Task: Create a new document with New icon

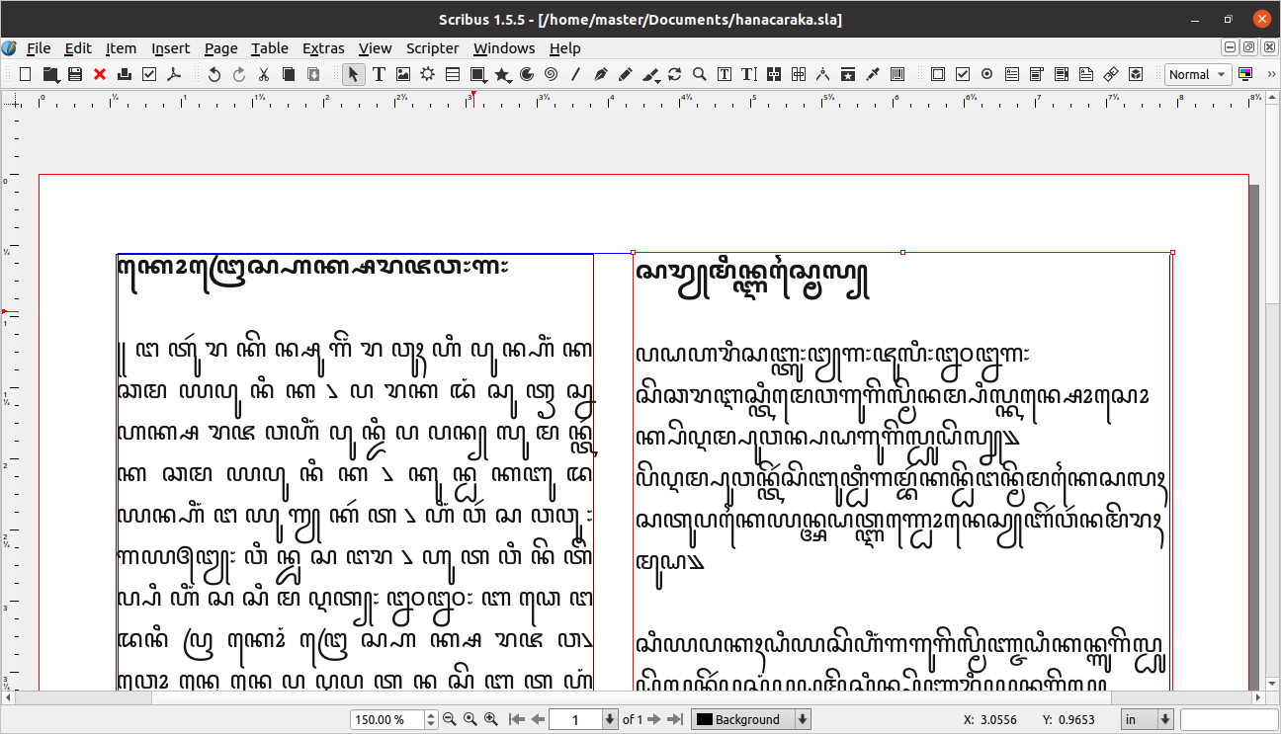Action: pos(26,74)
